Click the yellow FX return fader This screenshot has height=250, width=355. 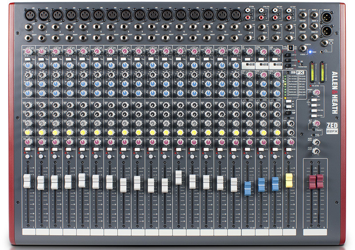(x=289, y=180)
